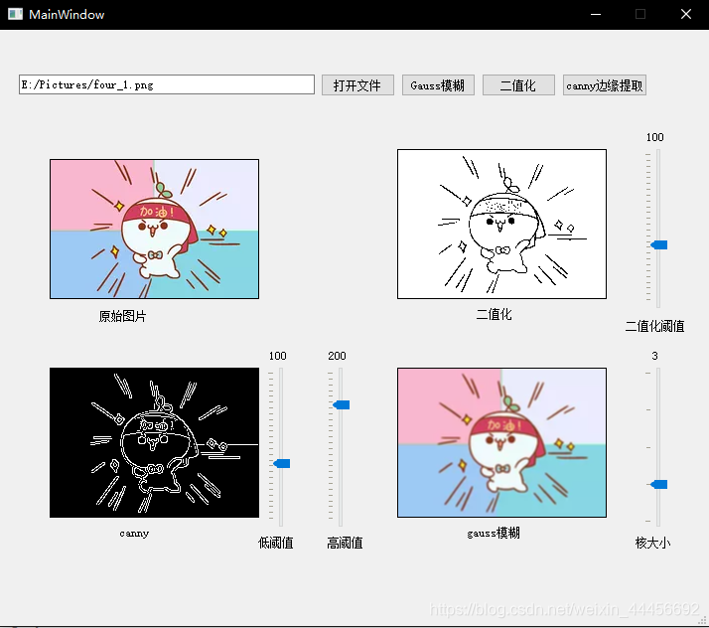This screenshot has height=628, width=709.
Task: Click the value 100 above 低阈值 slider
Action: point(278,356)
